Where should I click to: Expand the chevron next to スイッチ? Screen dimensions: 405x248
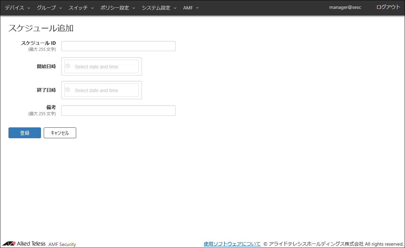point(92,8)
